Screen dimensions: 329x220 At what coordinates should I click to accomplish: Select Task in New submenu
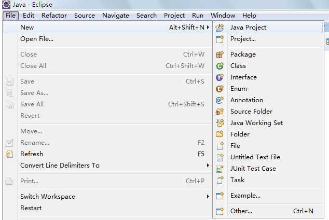(x=268, y=180)
